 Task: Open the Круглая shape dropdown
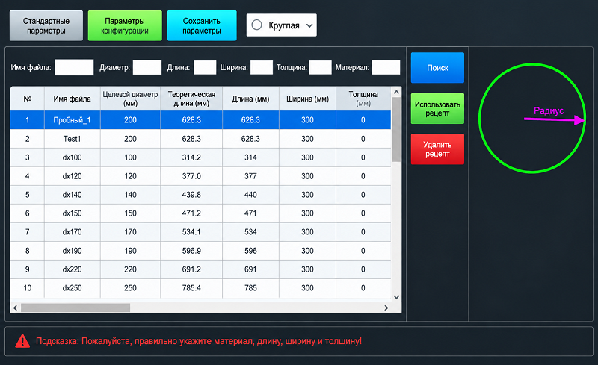[282, 25]
